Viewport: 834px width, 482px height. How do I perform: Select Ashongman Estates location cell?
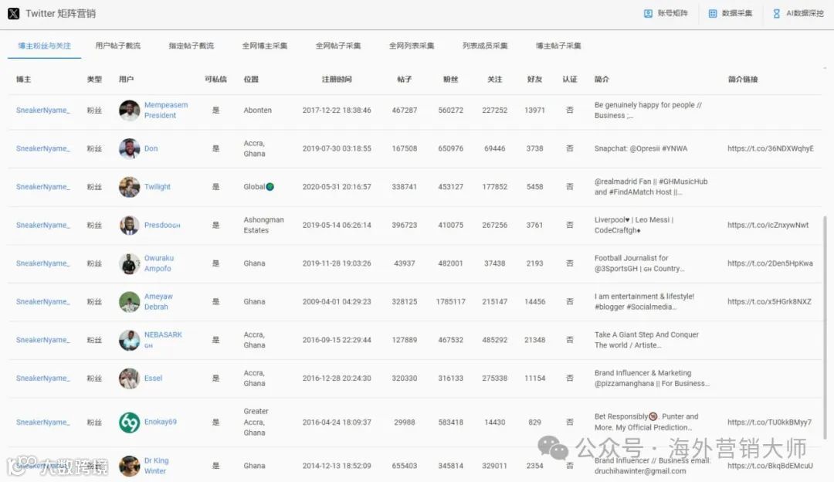coord(264,225)
